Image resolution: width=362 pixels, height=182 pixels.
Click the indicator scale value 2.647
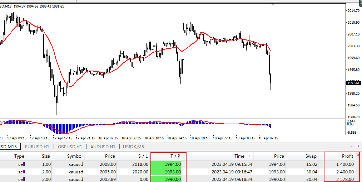352,121
